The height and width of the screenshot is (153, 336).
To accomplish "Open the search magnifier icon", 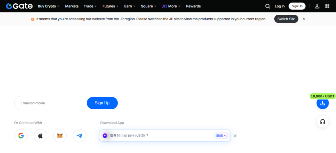I will (x=267, y=6).
